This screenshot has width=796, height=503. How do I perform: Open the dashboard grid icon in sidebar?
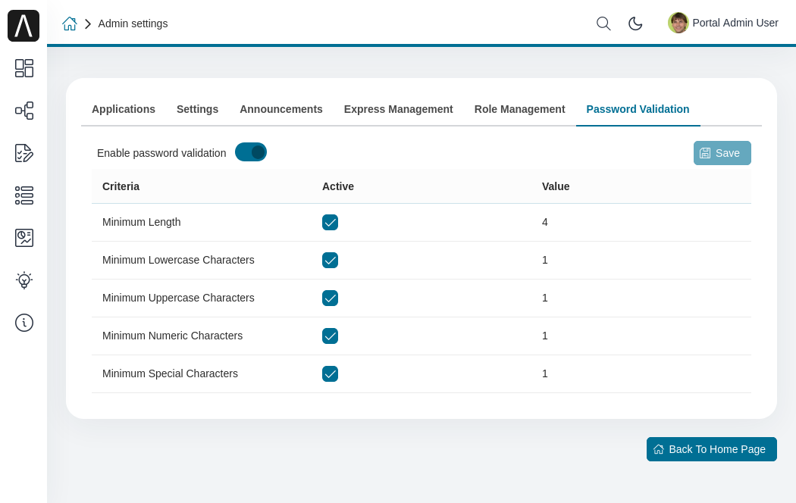[x=24, y=68]
